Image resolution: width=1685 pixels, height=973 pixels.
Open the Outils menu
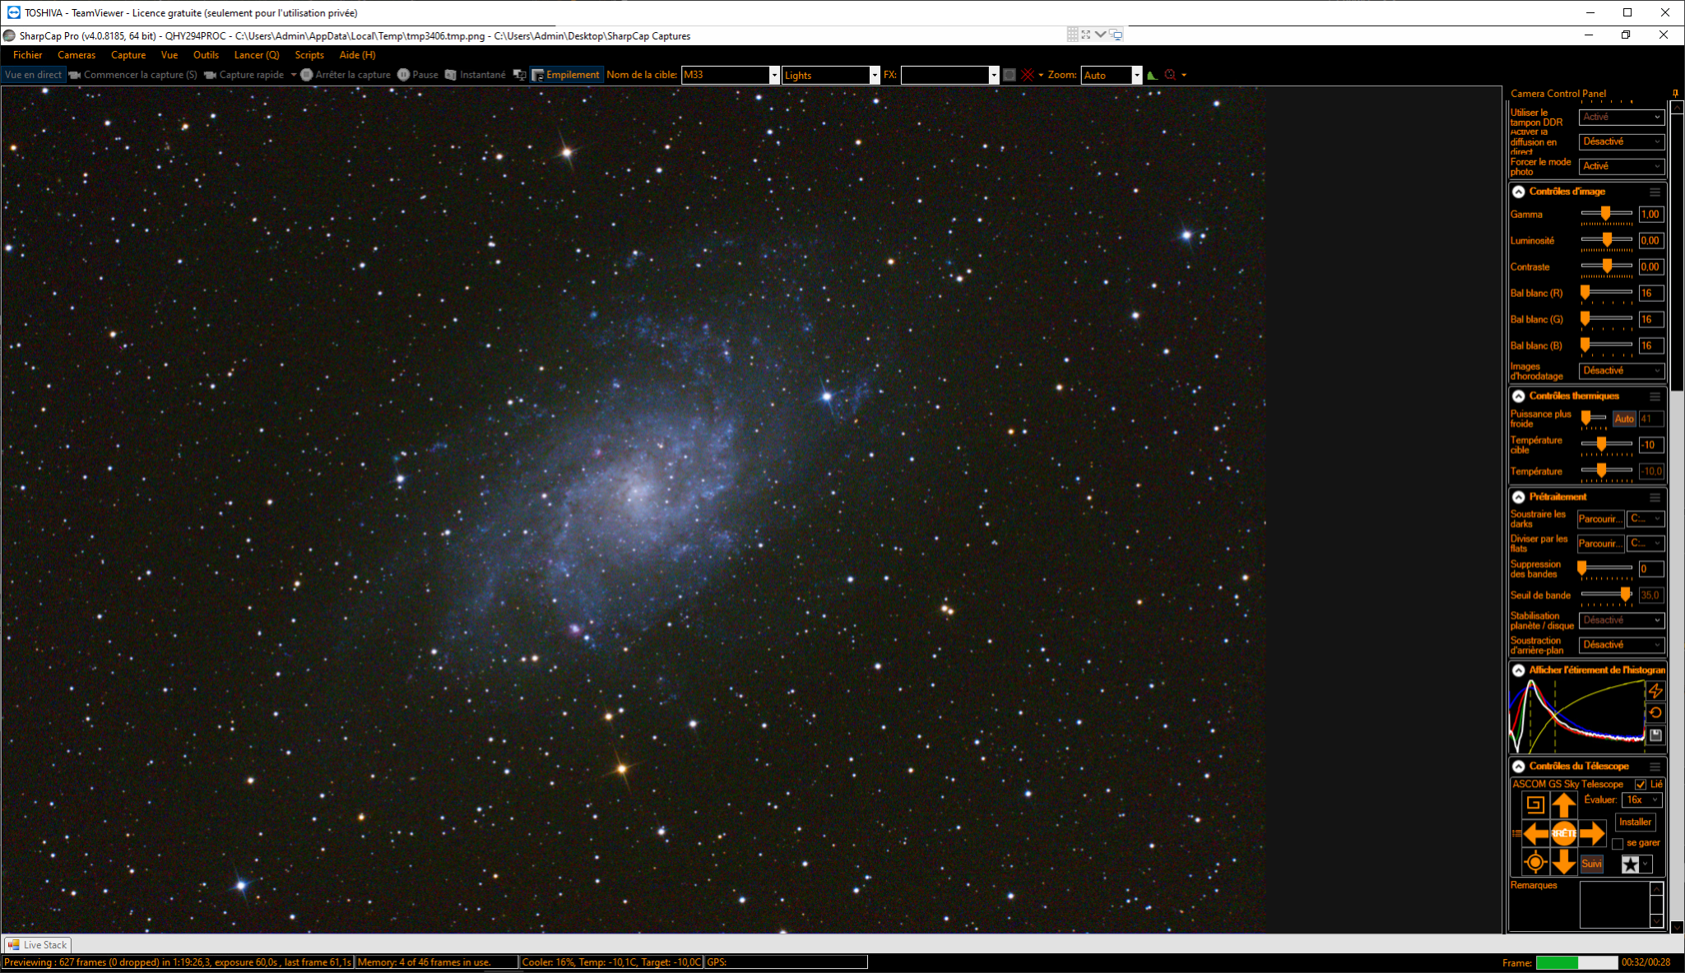[206, 55]
